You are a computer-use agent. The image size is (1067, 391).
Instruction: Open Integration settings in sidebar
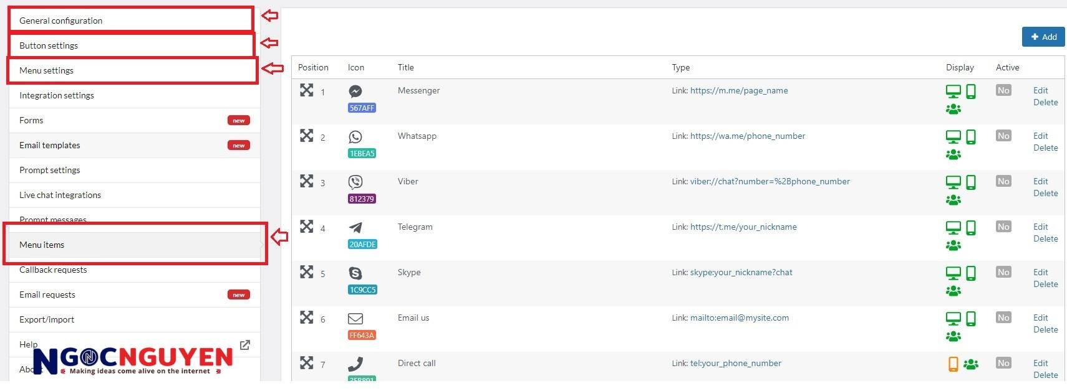(x=57, y=95)
